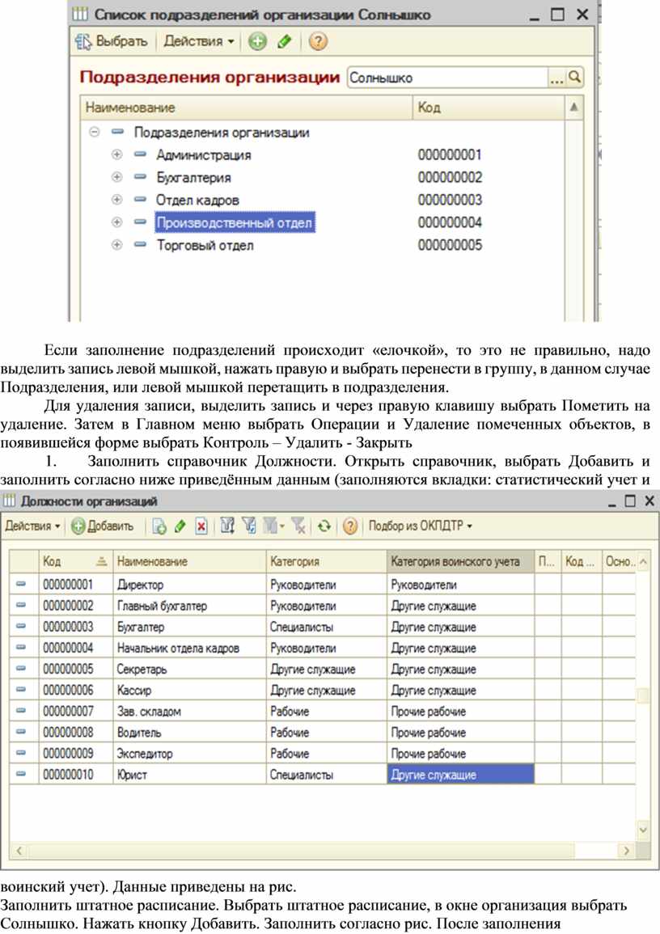Select the Производственный отдел row
Screen dimensions: 660x934
click(x=322, y=222)
